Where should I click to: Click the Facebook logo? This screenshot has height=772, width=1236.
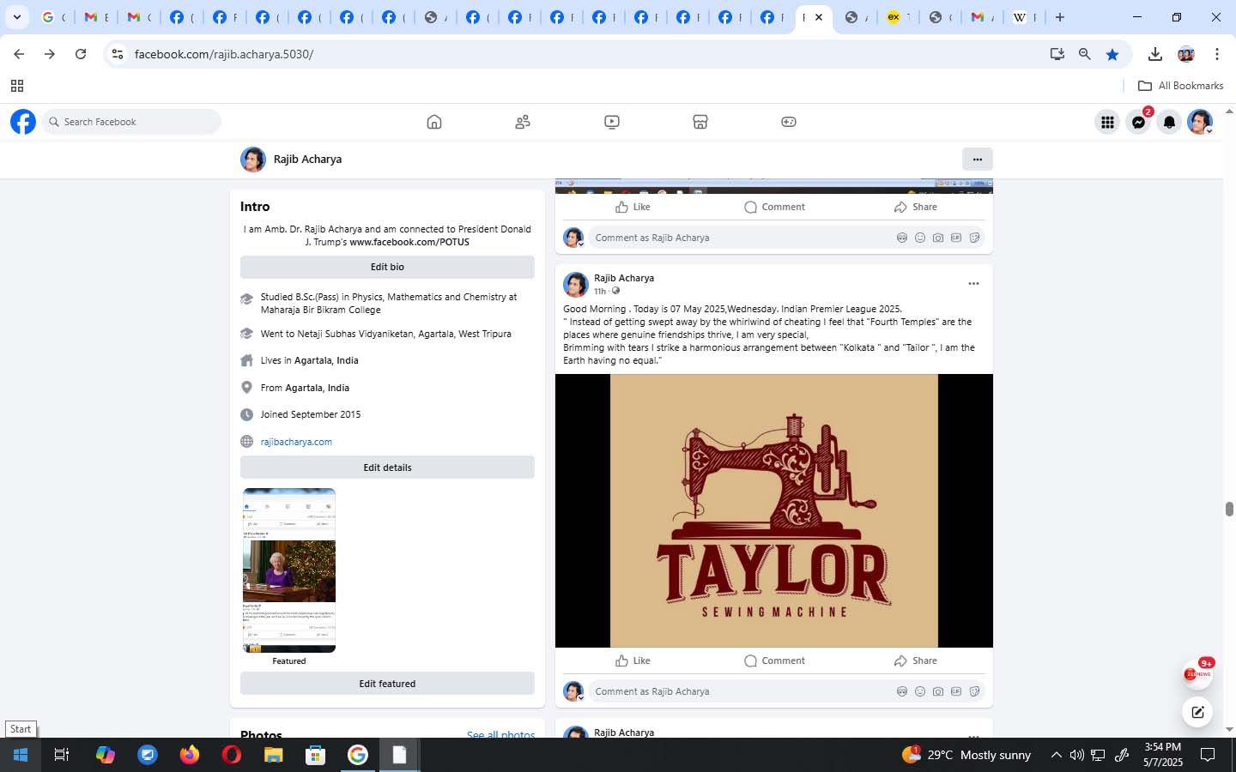pyautogui.click(x=23, y=122)
